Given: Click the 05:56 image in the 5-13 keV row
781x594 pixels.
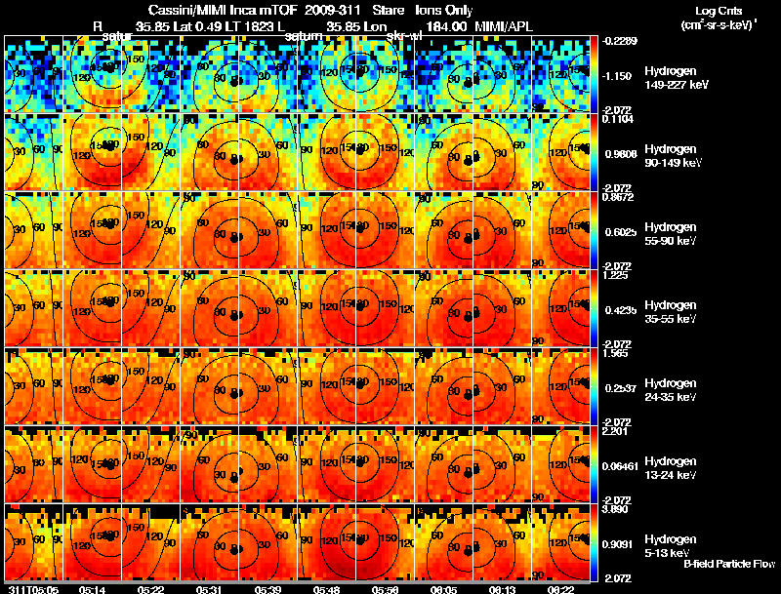Looking at the screenshot, I should pyautogui.click(x=385, y=542).
